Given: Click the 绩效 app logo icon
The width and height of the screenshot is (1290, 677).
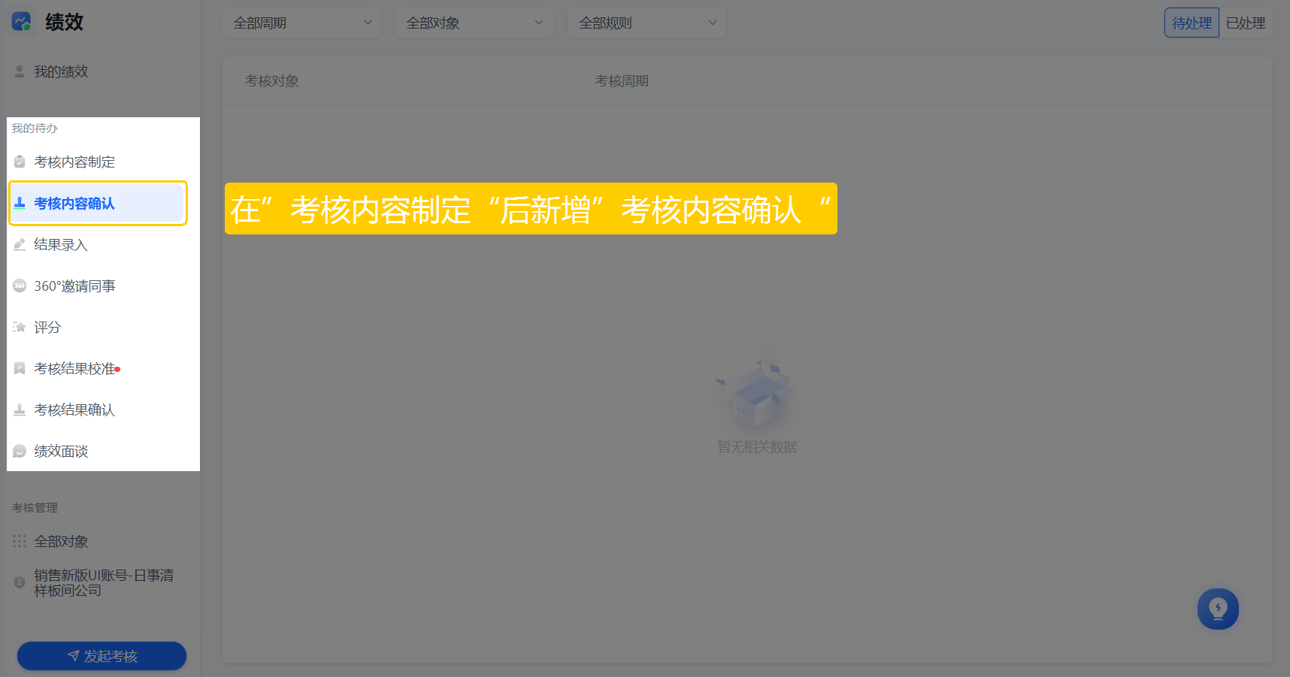Looking at the screenshot, I should [x=21, y=22].
